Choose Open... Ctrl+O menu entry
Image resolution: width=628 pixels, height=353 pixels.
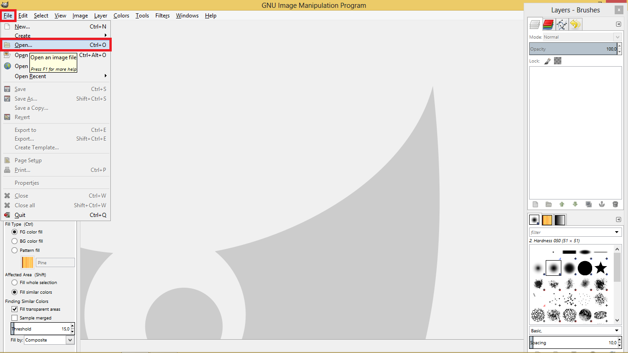coord(55,45)
